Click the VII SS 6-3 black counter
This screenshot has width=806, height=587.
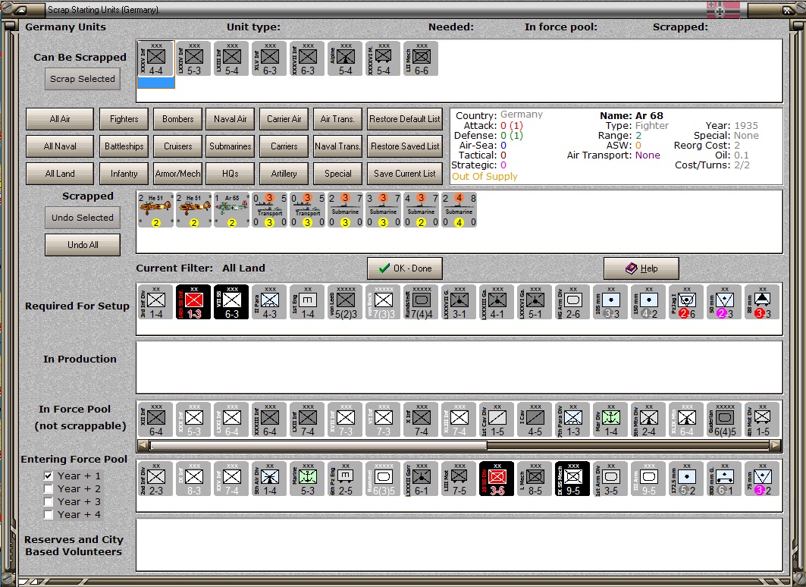[231, 302]
